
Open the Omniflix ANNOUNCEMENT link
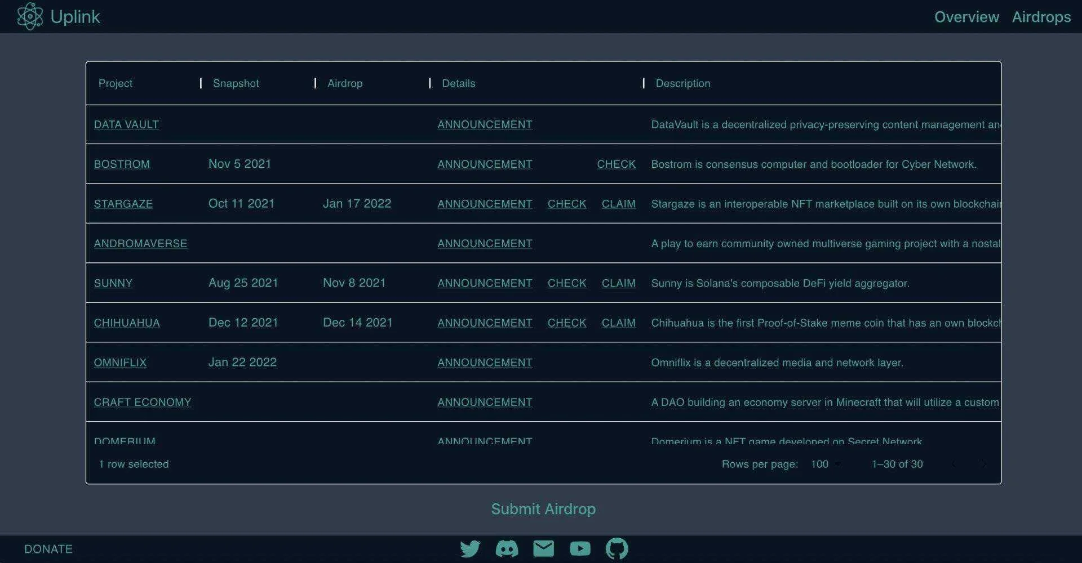(x=485, y=363)
